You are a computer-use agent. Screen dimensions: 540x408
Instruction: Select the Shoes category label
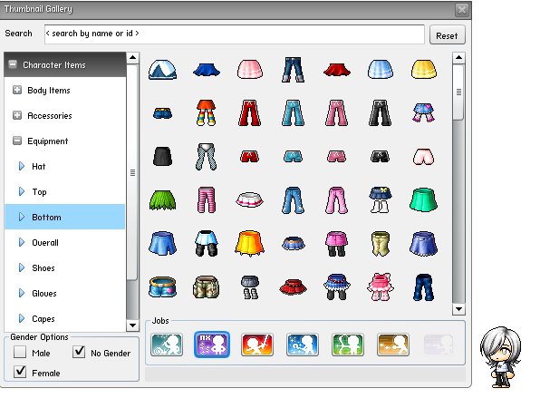click(43, 267)
